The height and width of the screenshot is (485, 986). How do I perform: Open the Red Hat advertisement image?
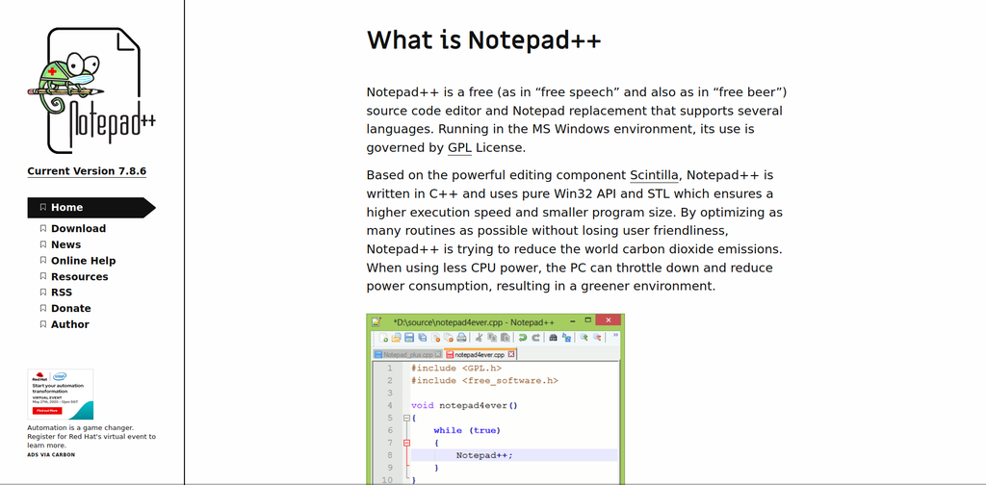(x=61, y=394)
